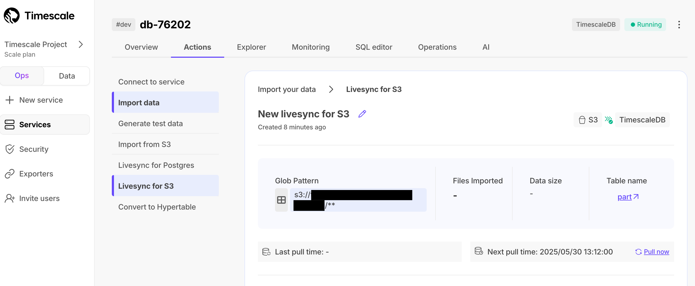Click the Livesync for S3 breadcrumb
The width and height of the screenshot is (695, 286).
374,89
